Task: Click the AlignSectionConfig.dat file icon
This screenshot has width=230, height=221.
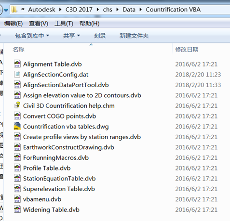Action: click(17, 74)
